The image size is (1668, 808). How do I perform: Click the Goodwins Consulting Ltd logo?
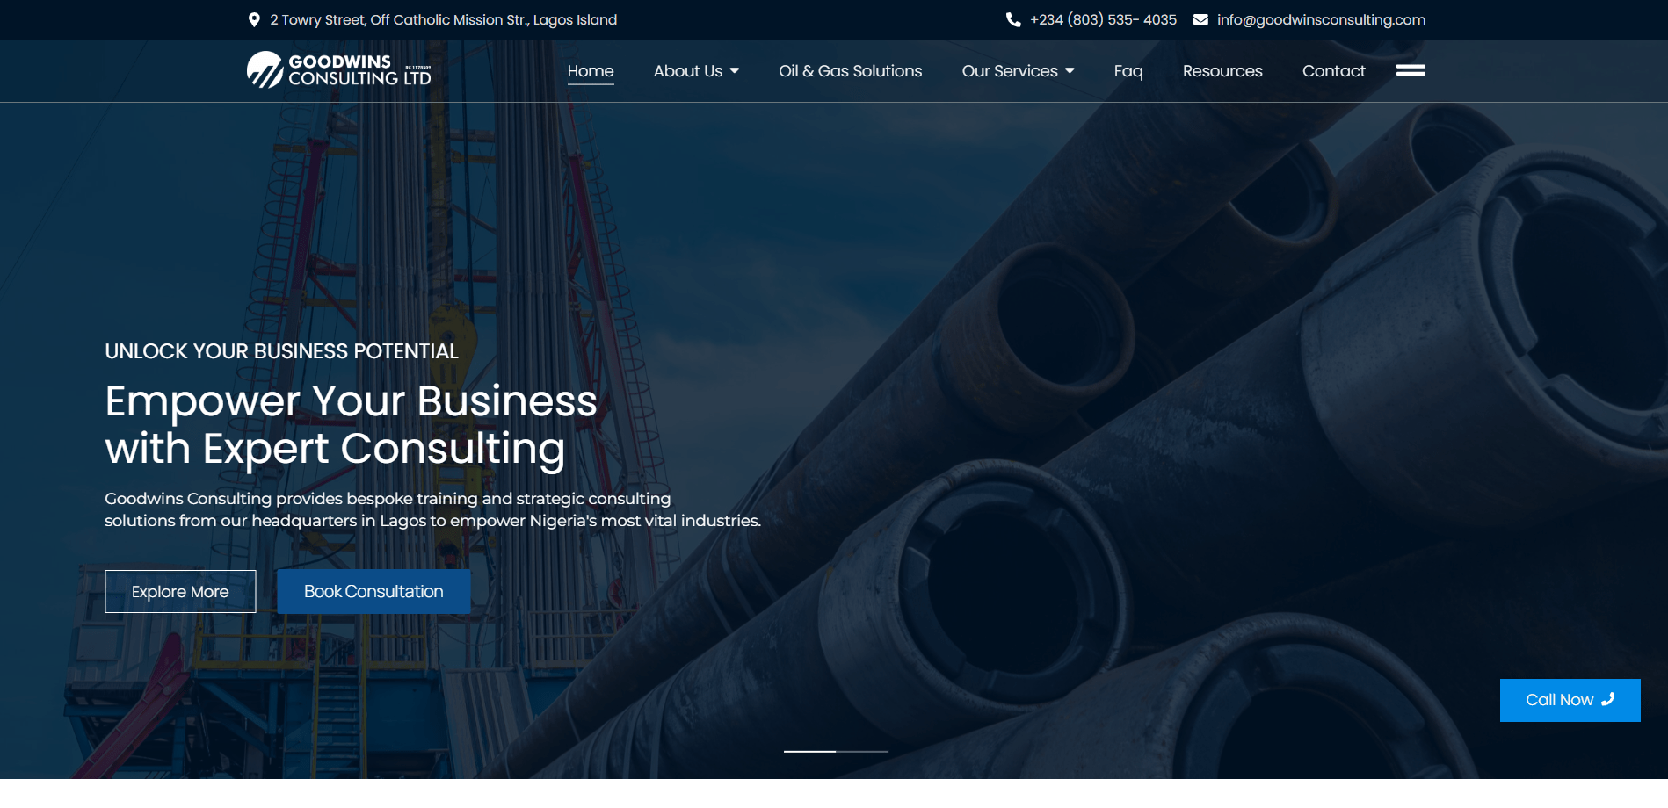click(x=339, y=70)
